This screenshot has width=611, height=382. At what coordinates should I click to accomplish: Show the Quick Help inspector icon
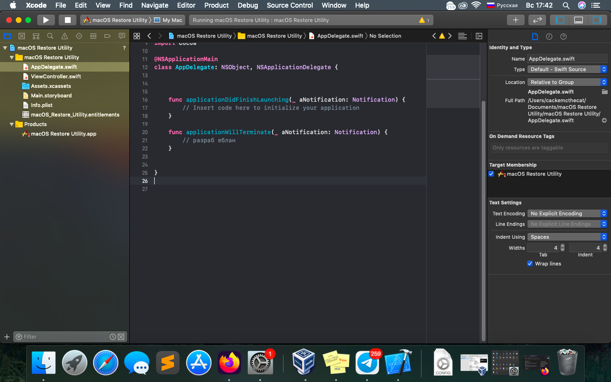click(x=563, y=37)
